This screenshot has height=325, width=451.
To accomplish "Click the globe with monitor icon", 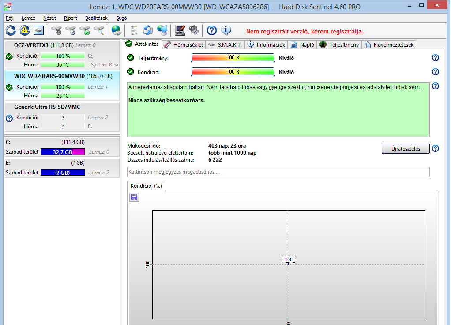I will [162, 30].
